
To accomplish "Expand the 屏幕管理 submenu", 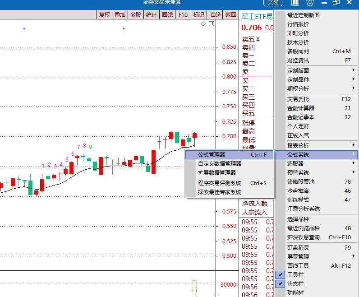I will [316, 256].
